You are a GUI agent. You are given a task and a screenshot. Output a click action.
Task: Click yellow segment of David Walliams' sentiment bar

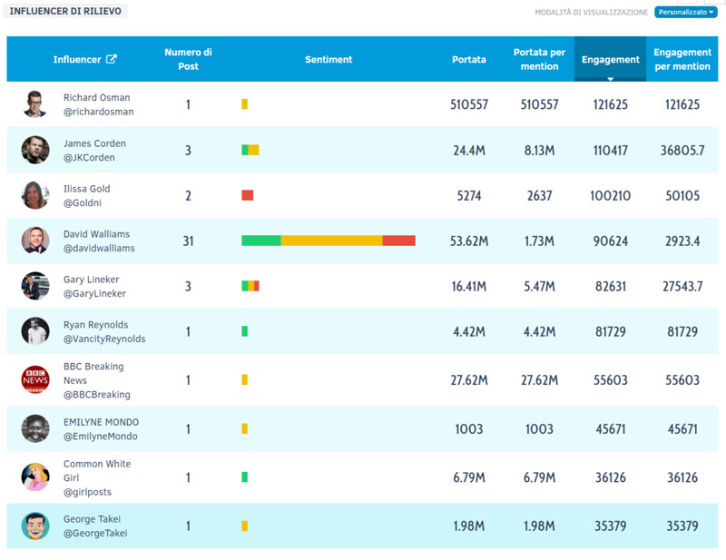331,241
